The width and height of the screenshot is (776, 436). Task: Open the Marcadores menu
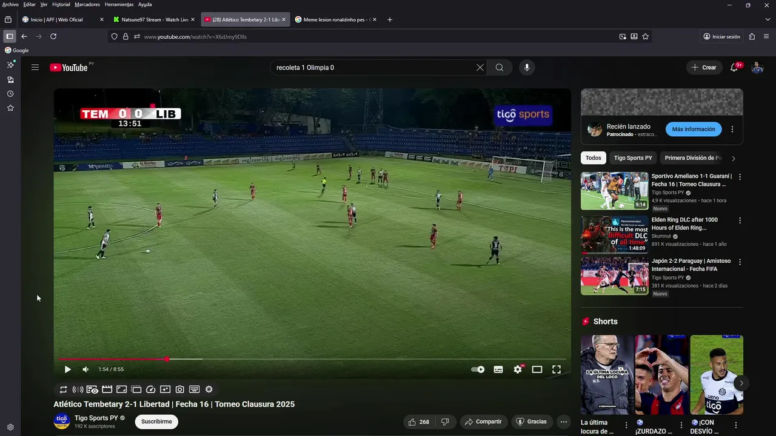point(87,4)
